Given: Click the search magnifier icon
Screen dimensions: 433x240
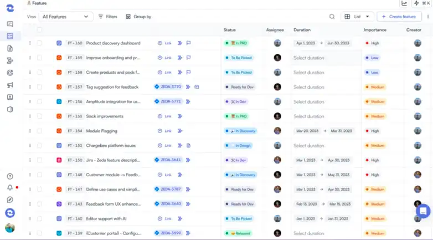Looking at the screenshot, I should [332, 17].
